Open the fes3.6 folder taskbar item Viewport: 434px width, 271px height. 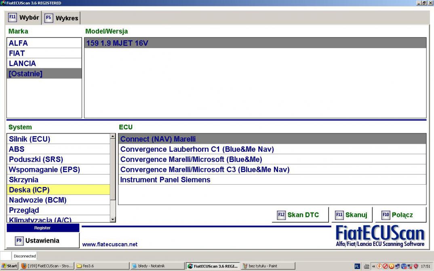102,266
